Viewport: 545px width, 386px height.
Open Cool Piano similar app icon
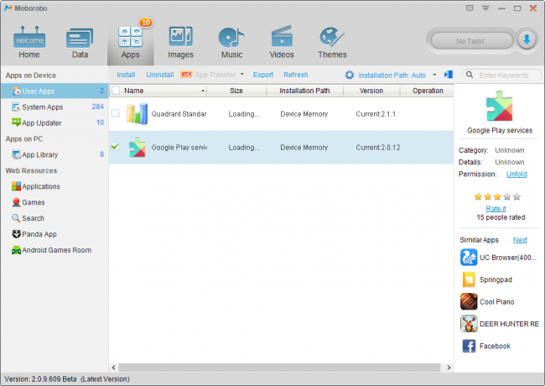469,301
